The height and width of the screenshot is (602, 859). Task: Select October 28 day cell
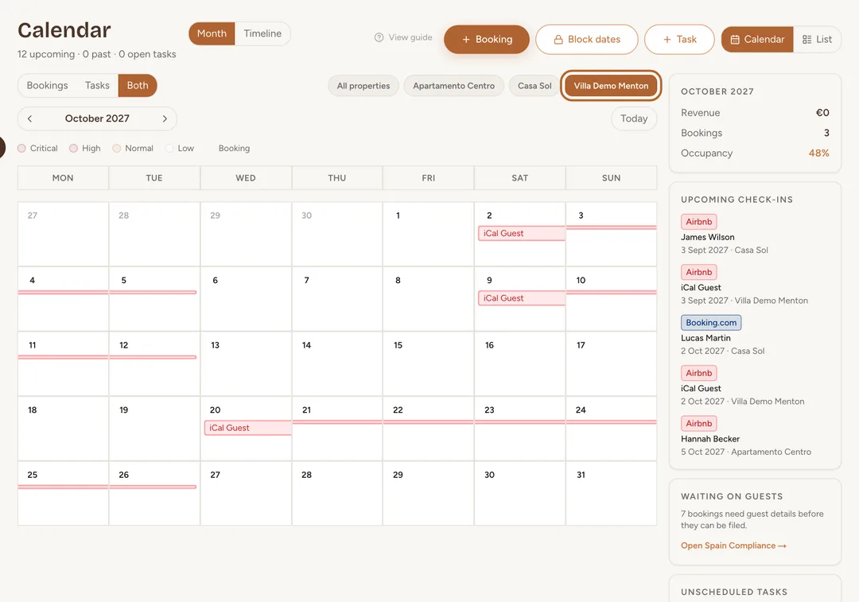click(337, 494)
